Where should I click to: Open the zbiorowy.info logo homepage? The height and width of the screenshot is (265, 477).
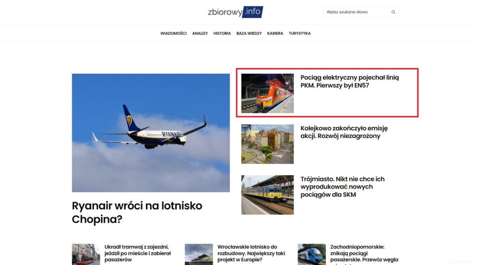(235, 12)
